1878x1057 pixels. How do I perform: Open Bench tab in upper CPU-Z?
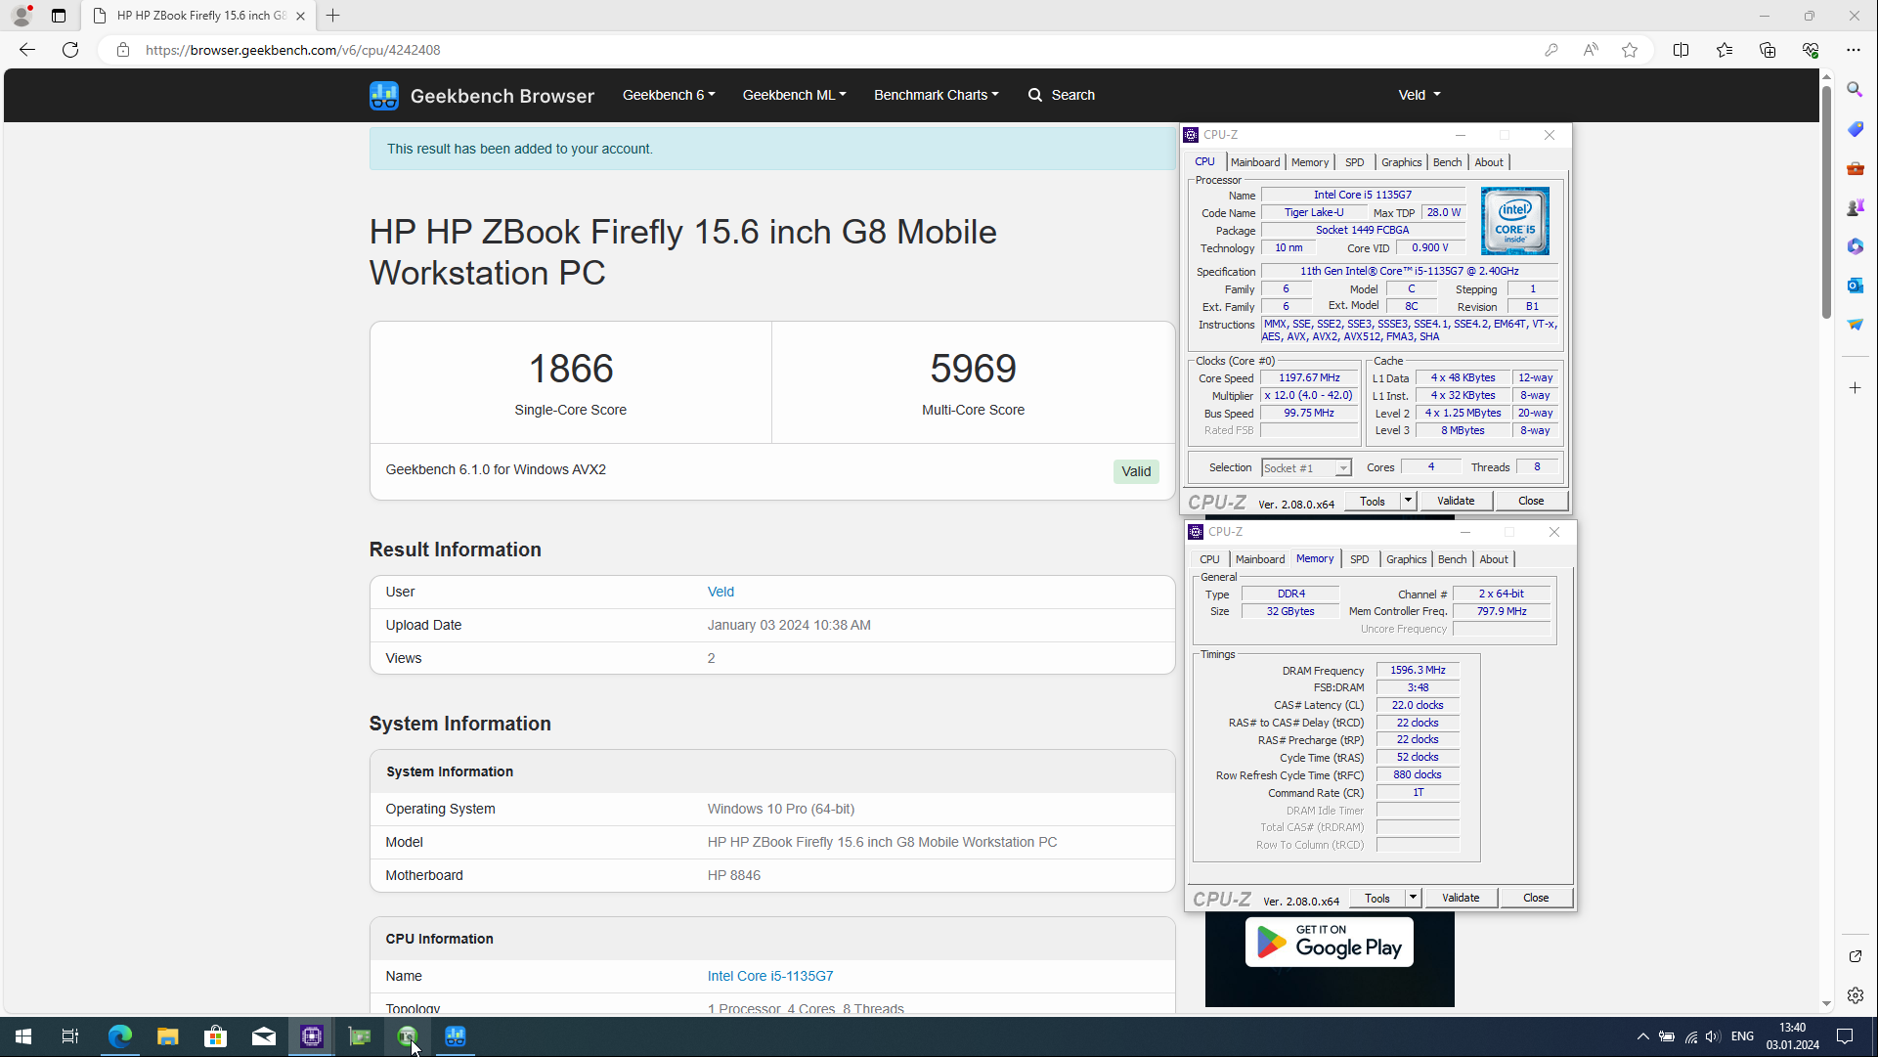1447,162
